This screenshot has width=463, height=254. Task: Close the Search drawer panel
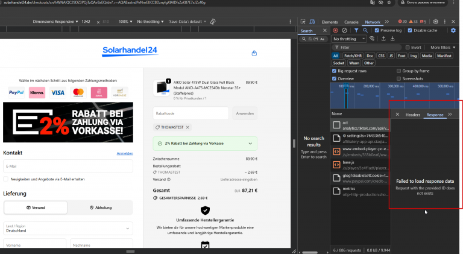click(325, 30)
